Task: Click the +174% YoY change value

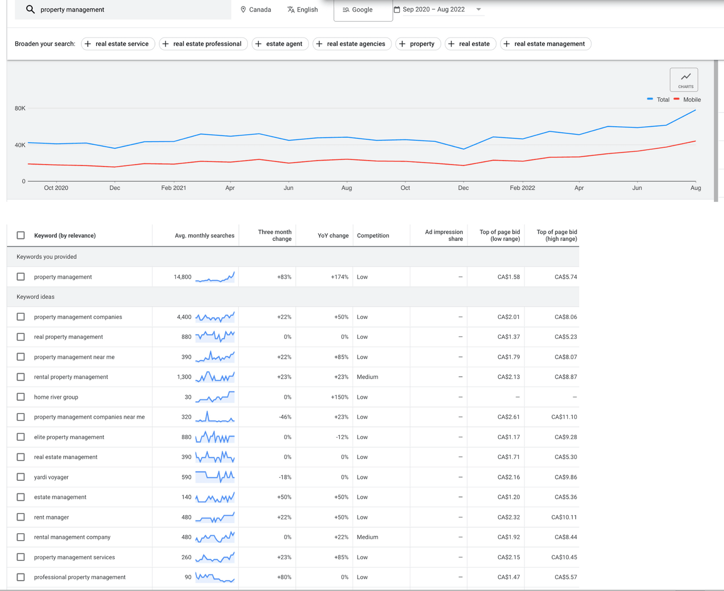Action: [339, 277]
